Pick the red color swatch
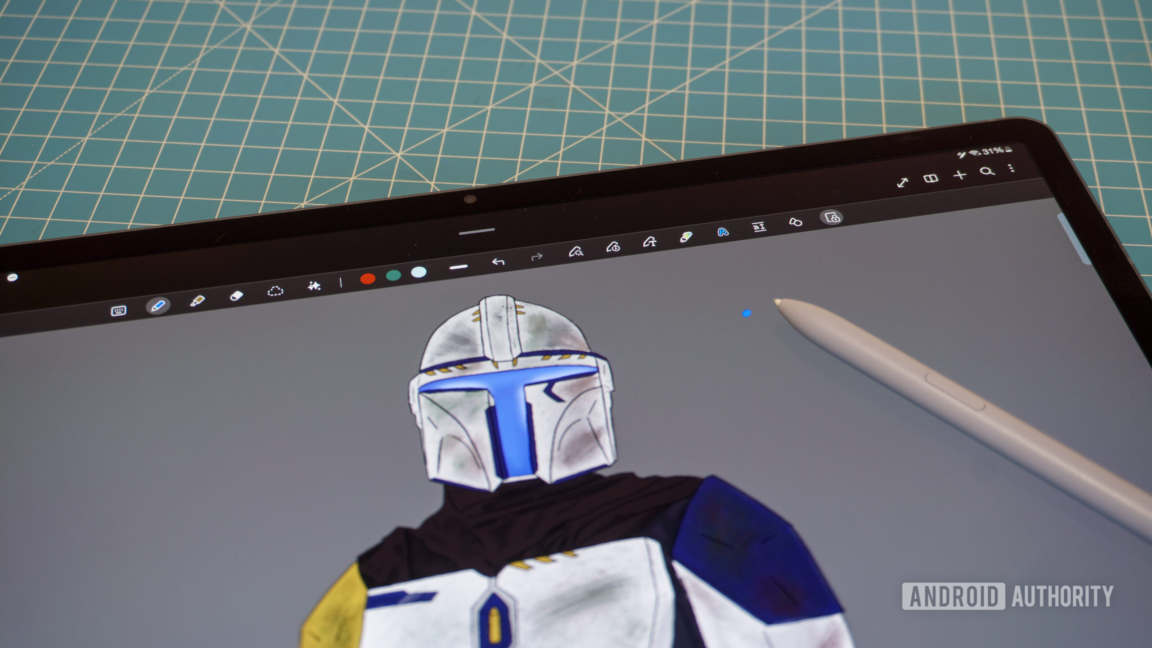1152x648 pixels. 368,279
